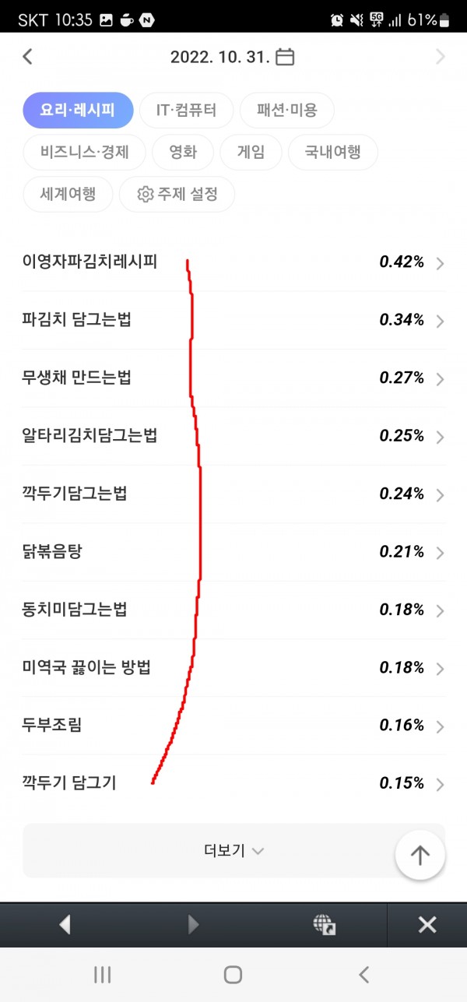
Task: Select the 세계여행 category chip
Action: [68, 195]
